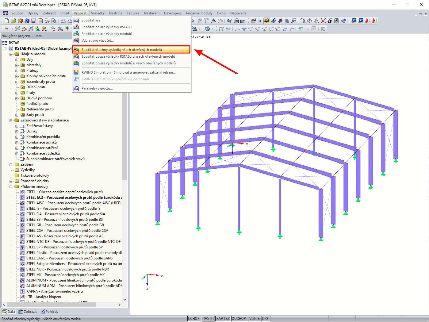429x322 pixels.
Task: Click the highlighted orange view toolbar icon
Action: 267,21
